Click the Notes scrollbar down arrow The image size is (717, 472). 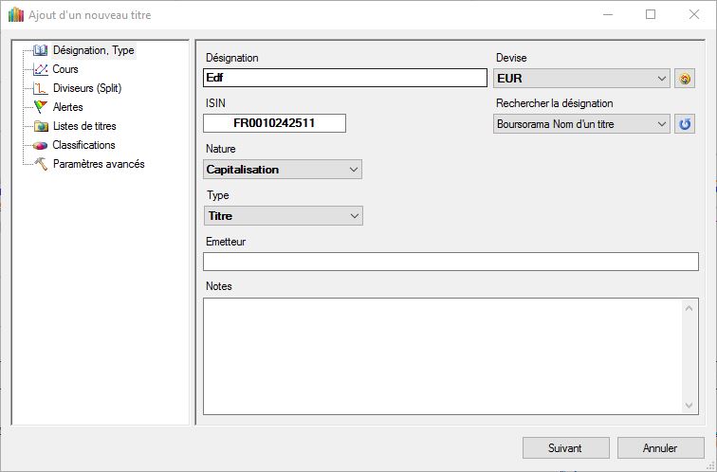pyautogui.click(x=689, y=406)
